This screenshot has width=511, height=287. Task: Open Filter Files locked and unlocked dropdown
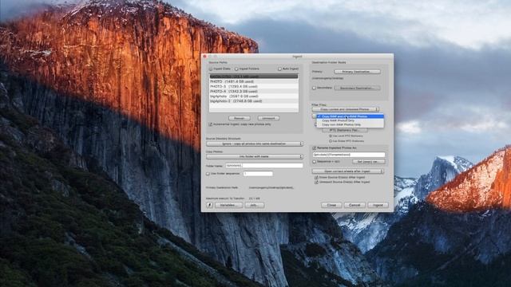click(346, 109)
